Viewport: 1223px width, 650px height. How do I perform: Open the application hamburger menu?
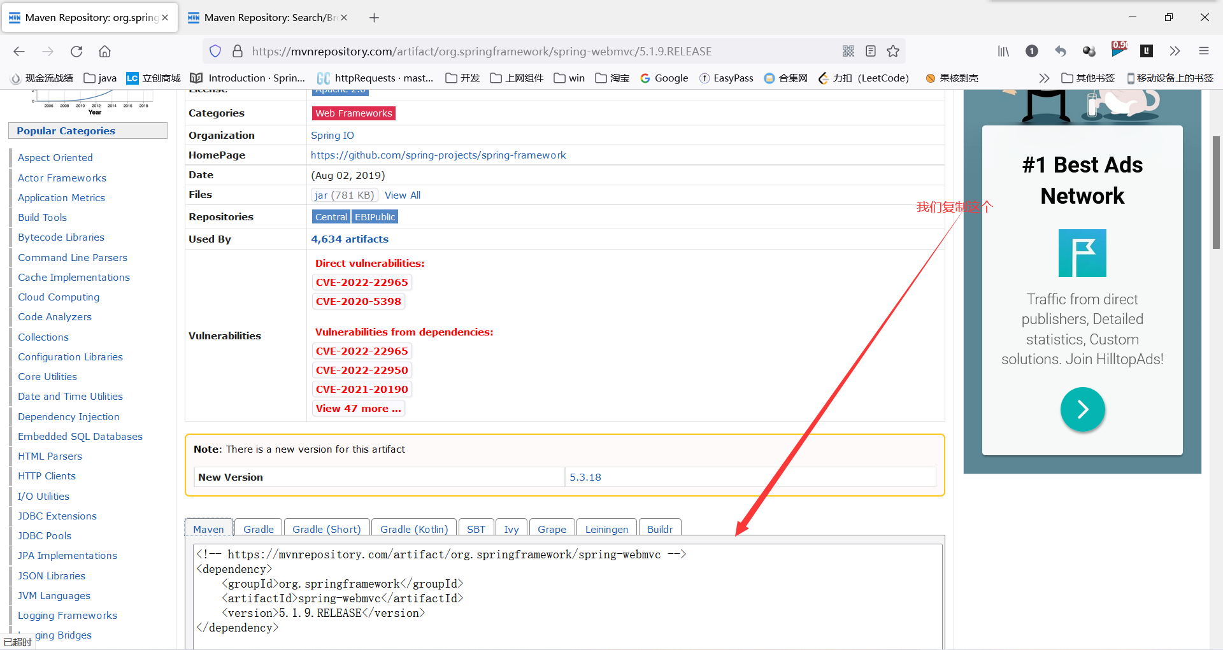coord(1203,51)
